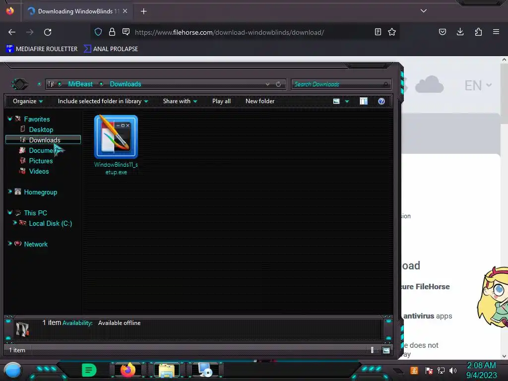Select This PC in navigation pane
Image resolution: width=508 pixels, height=381 pixels.
coord(35,213)
